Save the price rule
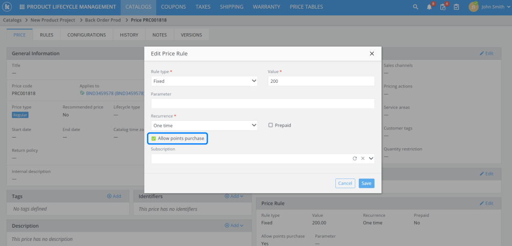The height and width of the screenshot is (246, 512). (x=366, y=183)
